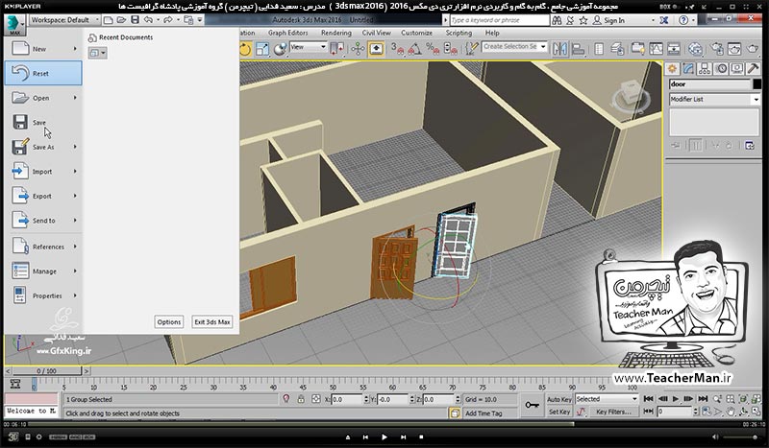This screenshot has width=769, height=448.
Task: Open the Recent Documents view-style dropdown
Action: click(98, 53)
